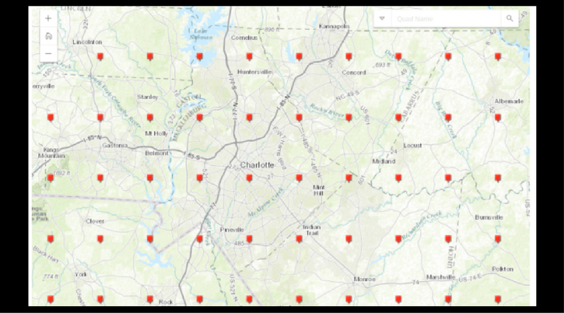
Task: Click the red marker on the Rocky River
Action: point(349,118)
